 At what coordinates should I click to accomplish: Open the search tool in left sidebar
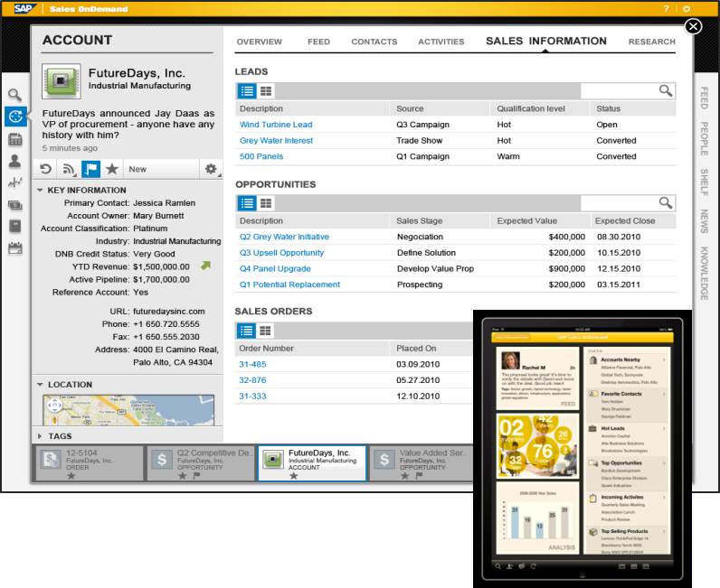(x=14, y=95)
